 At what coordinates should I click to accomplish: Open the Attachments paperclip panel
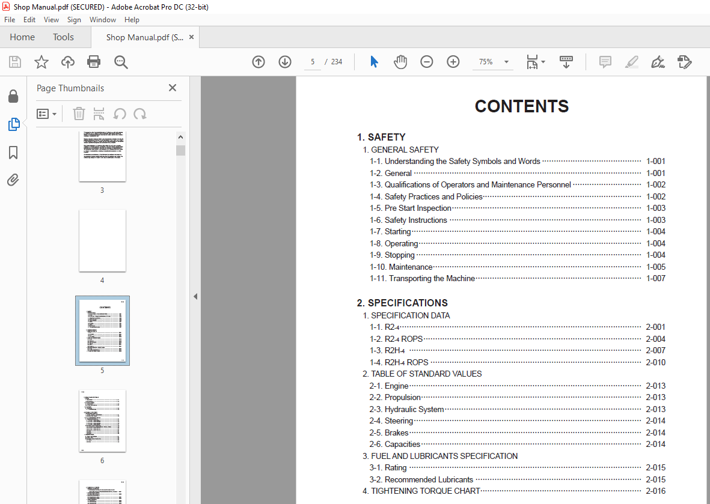coord(13,180)
